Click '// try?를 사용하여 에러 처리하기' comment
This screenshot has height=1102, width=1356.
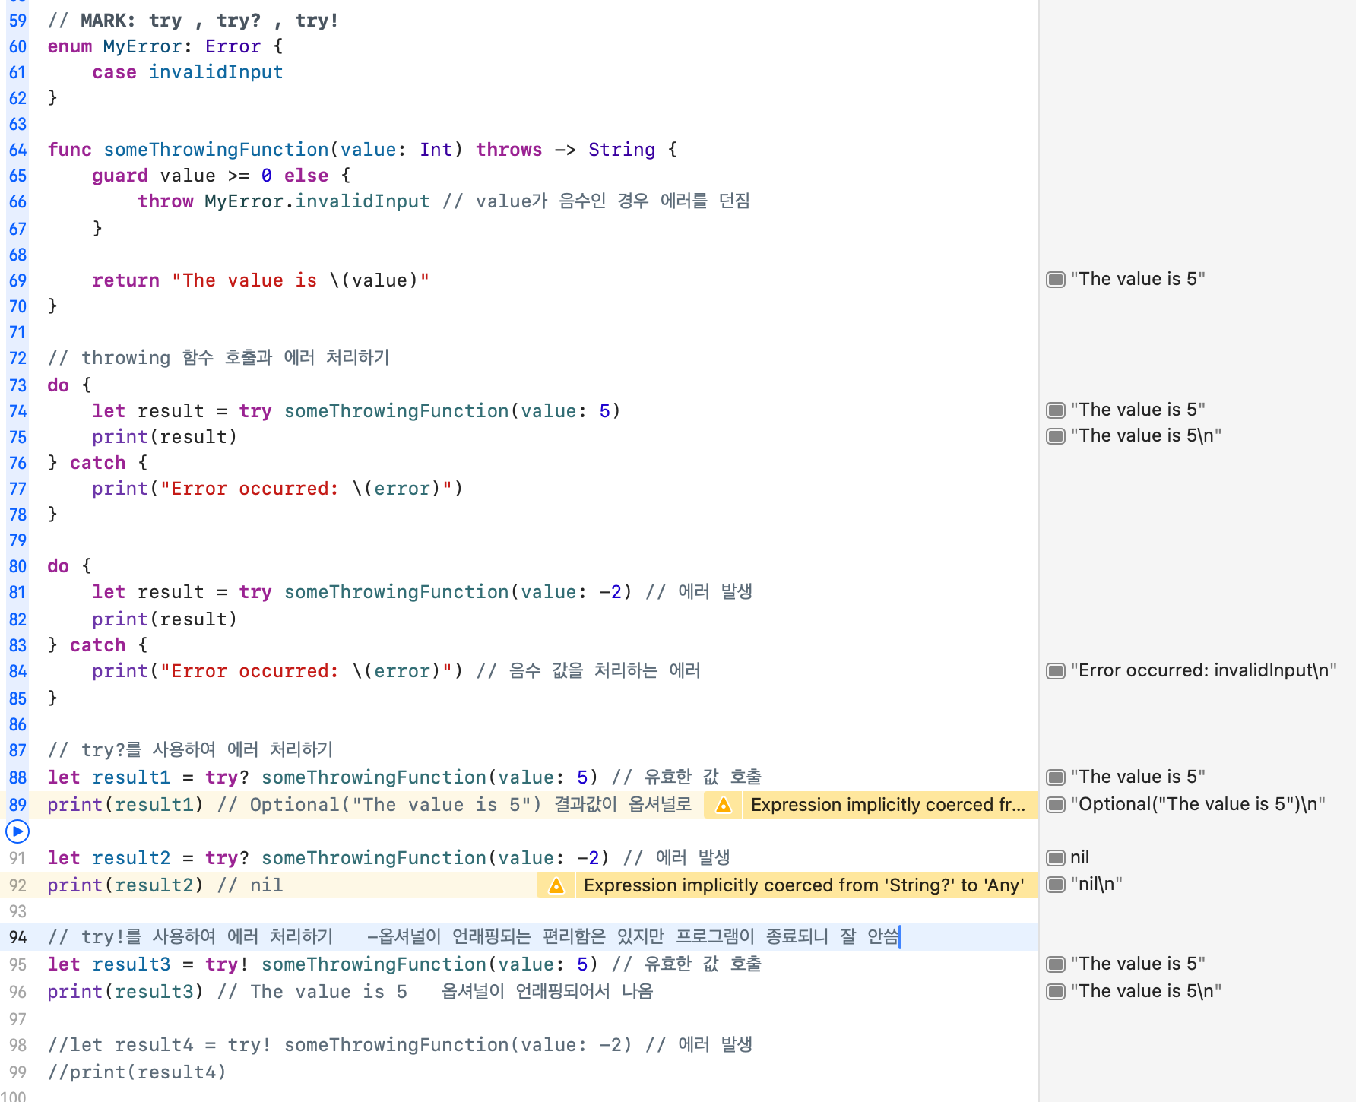[190, 750]
